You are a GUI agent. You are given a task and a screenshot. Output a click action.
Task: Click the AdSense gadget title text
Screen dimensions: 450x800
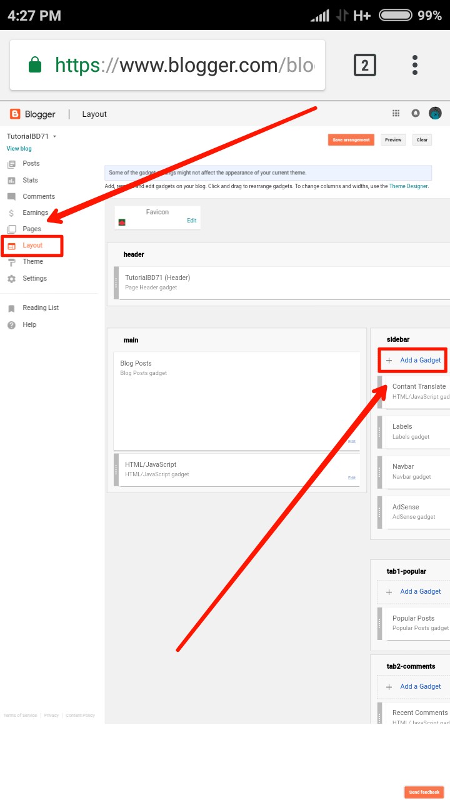click(406, 507)
